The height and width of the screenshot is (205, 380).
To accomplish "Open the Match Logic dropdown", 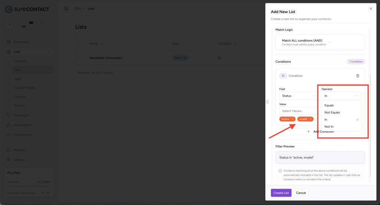I will pos(320,42).
